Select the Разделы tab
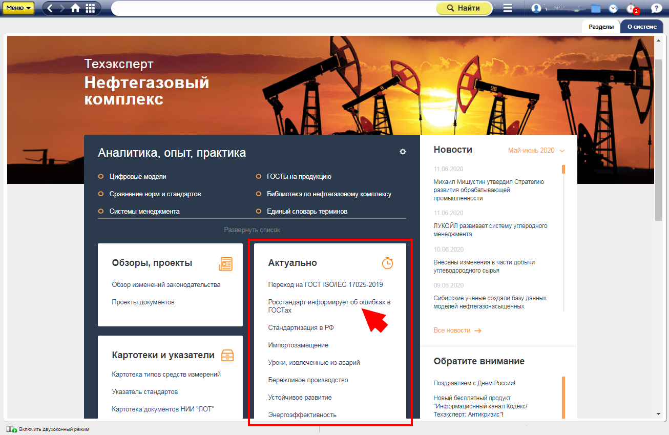This screenshot has width=669, height=435. coord(601,27)
